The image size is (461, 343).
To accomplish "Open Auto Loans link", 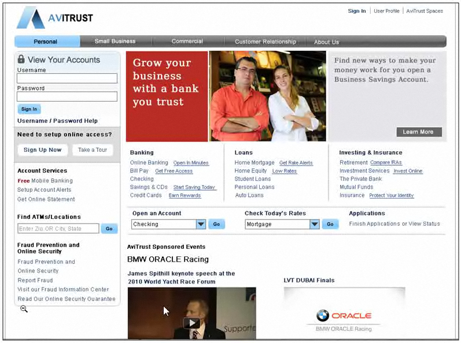I will 249,195.
